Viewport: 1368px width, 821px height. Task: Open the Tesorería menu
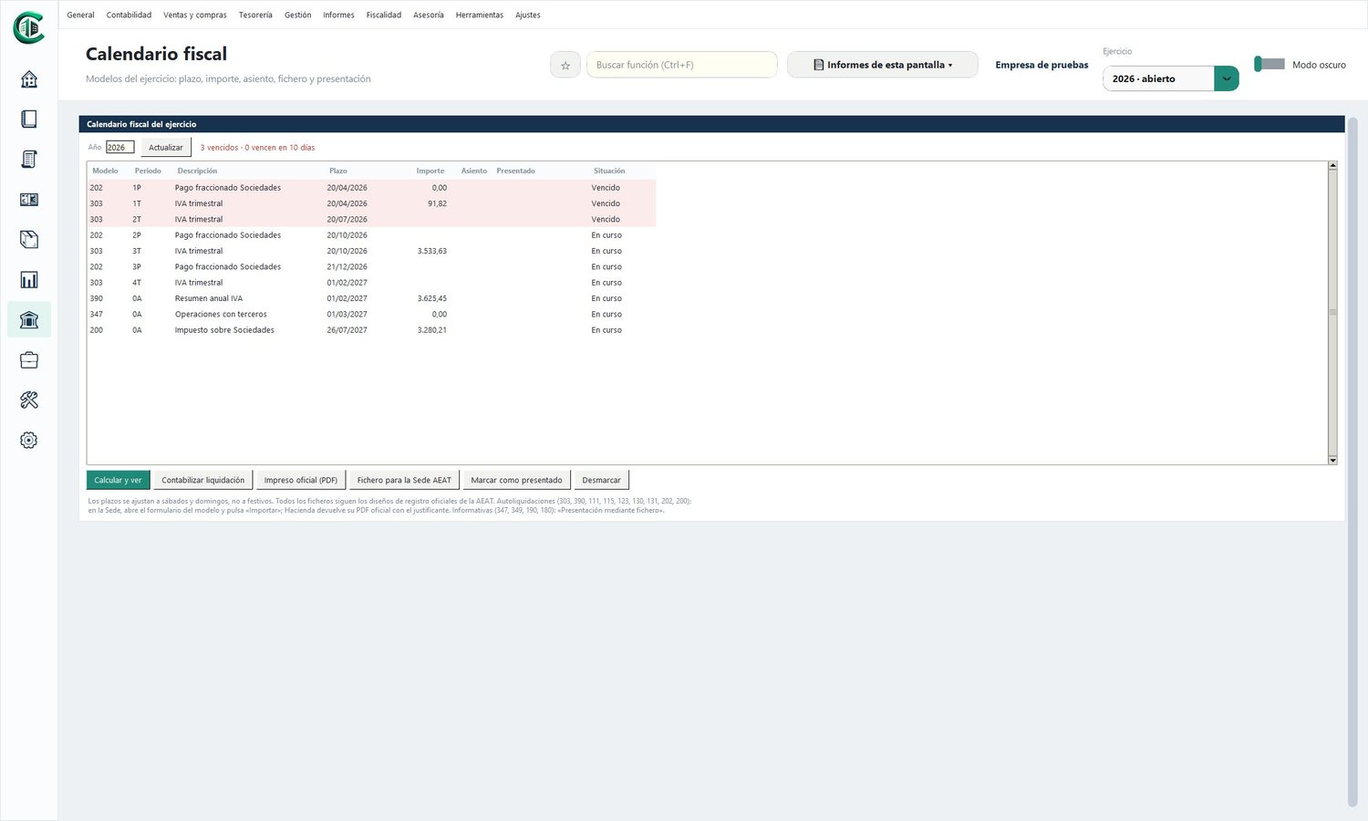(255, 15)
